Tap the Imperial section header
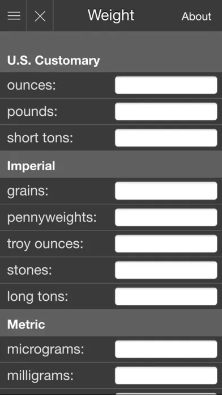Screen dimensions: 222x395 [x=111, y=166]
